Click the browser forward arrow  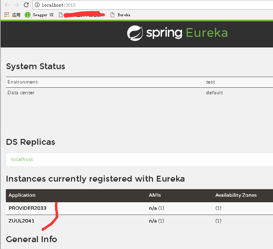pos(16,5)
